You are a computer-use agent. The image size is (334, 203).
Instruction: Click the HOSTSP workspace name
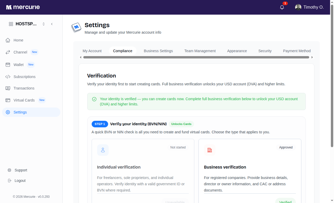26,24
